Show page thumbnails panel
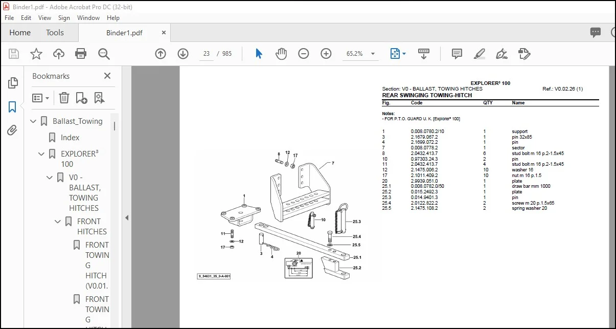Image resolution: width=616 pixels, height=329 pixels. (13, 83)
